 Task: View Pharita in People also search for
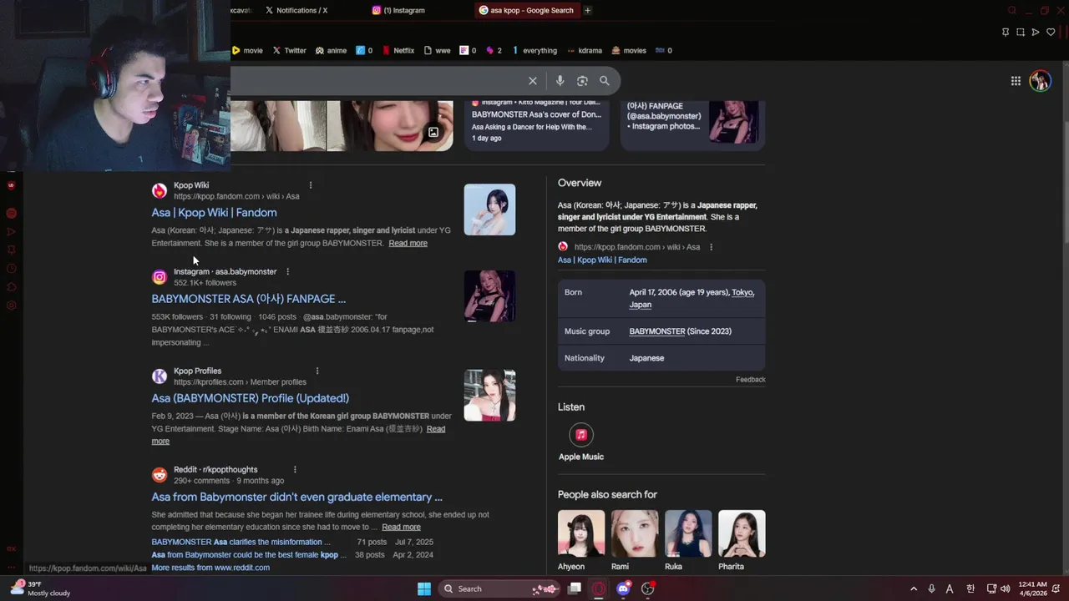[x=742, y=541]
